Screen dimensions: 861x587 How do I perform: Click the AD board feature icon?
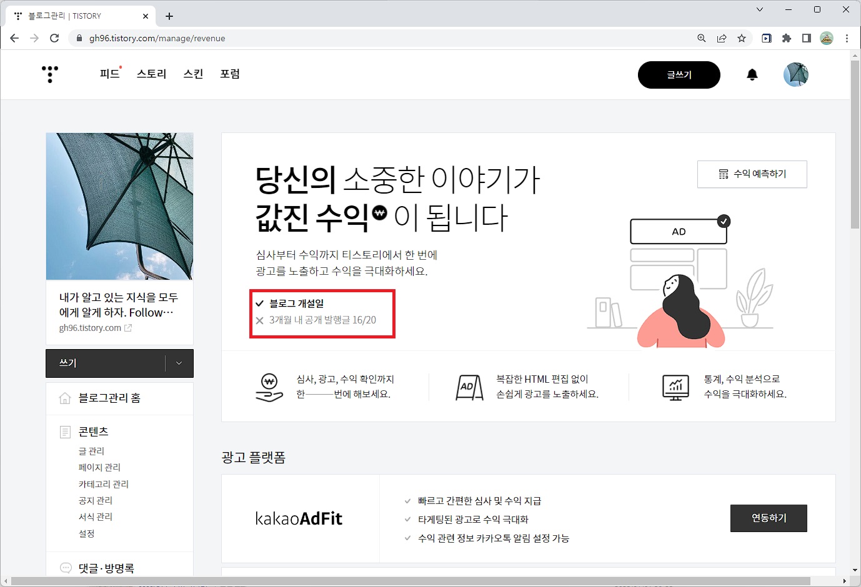pyautogui.click(x=469, y=387)
